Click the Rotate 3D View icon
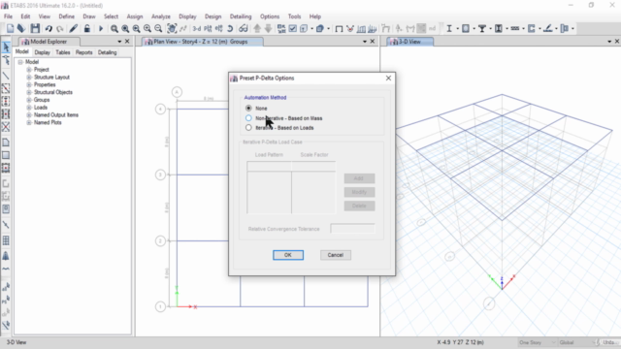Image resolution: width=621 pixels, height=349 pixels. (x=230, y=28)
